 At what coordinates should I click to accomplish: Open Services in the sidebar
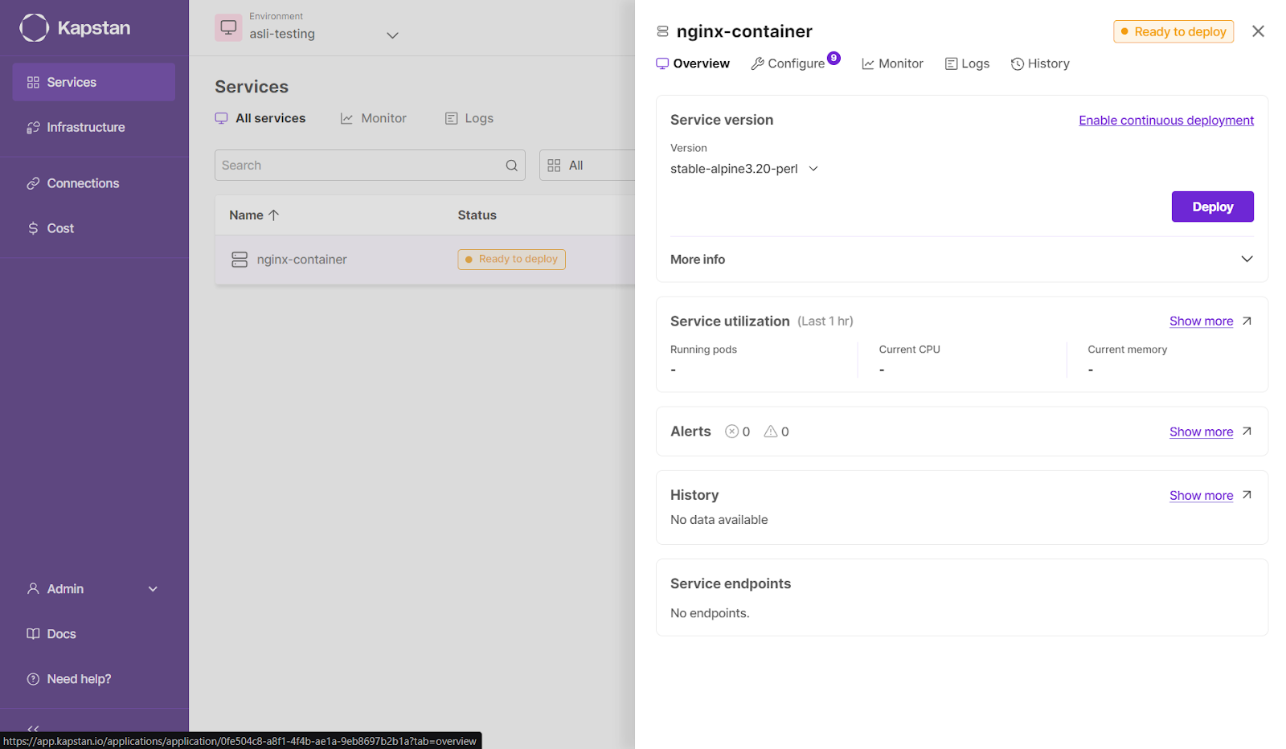point(94,82)
